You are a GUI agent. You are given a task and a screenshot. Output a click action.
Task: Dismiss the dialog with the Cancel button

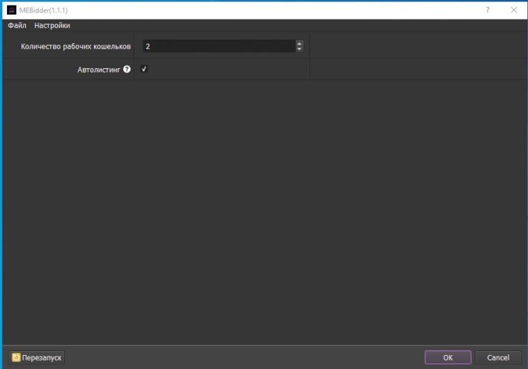pyautogui.click(x=498, y=357)
